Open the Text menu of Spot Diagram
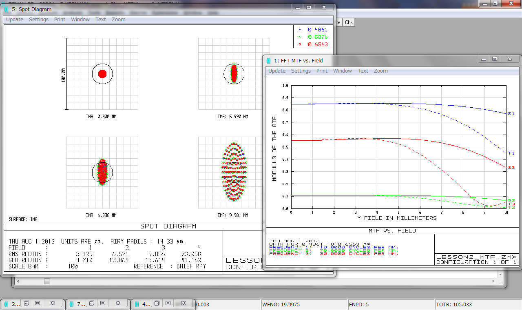Viewport: 522px width, 310px height. tap(101, 20)
